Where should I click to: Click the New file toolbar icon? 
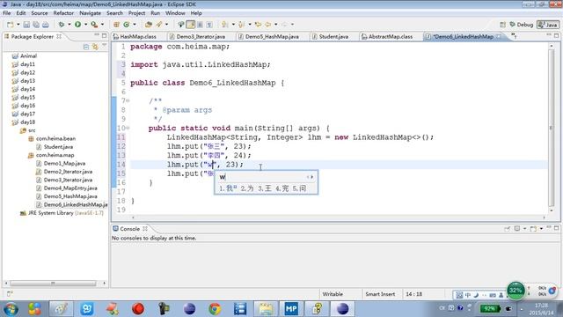point(10,25)
